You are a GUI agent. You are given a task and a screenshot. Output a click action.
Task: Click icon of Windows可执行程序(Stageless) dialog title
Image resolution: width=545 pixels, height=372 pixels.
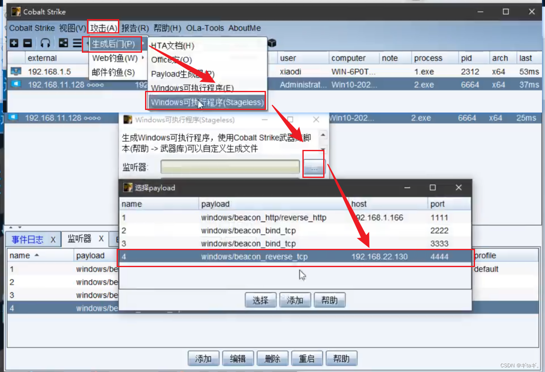[127, 120]
